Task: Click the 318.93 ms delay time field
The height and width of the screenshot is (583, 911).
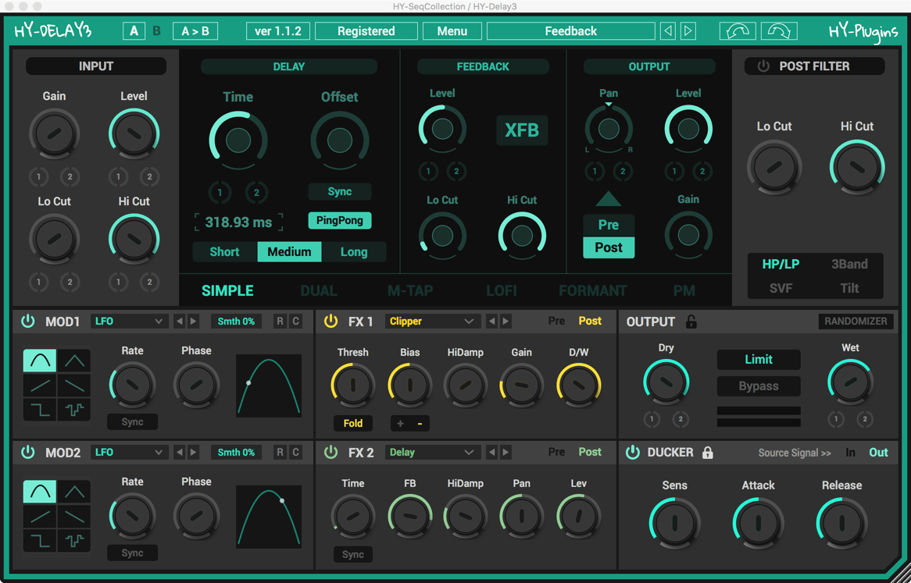Action: click(238, 222)
